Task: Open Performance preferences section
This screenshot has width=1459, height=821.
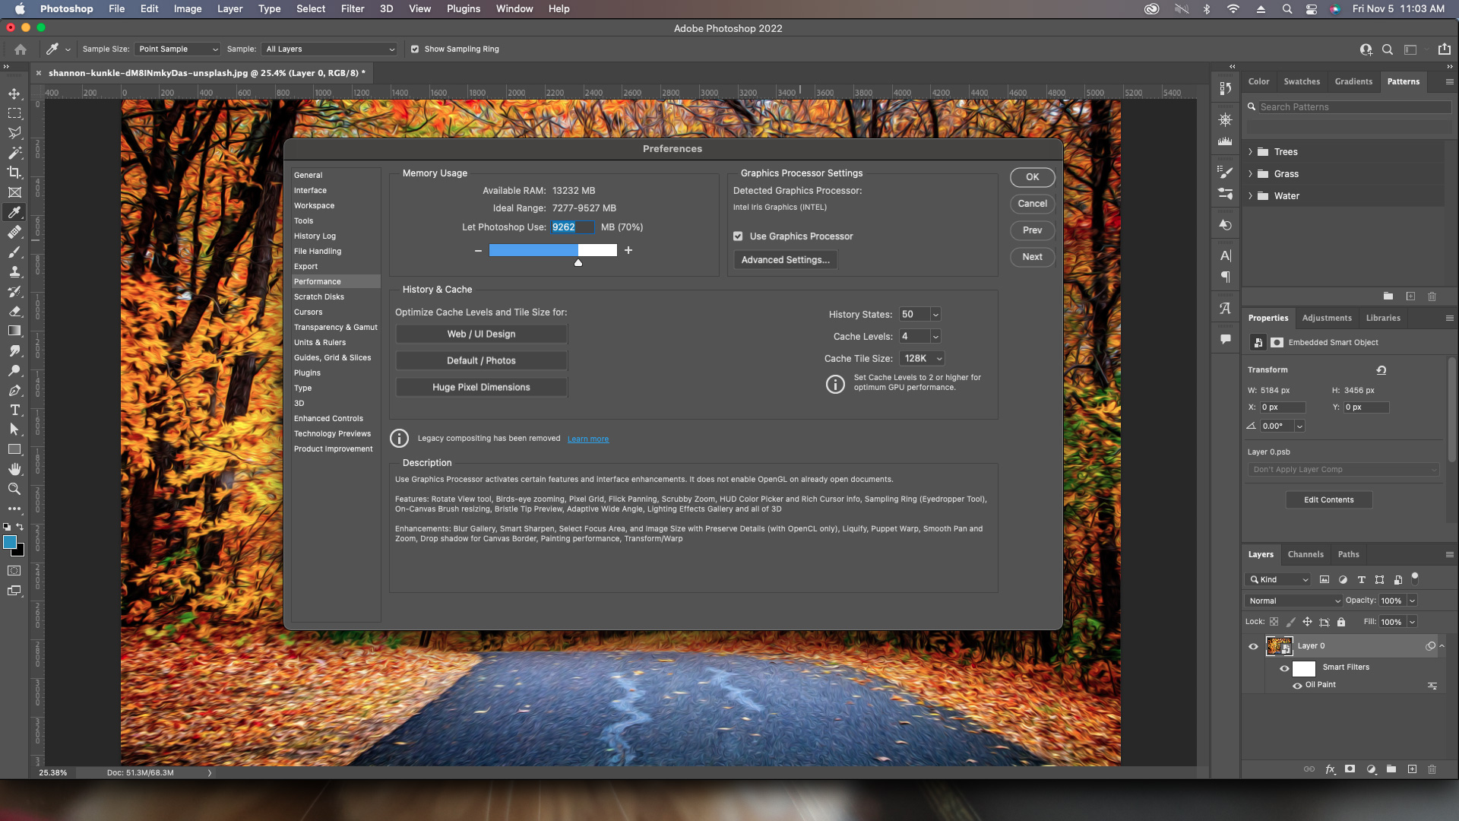Action: 318,281
